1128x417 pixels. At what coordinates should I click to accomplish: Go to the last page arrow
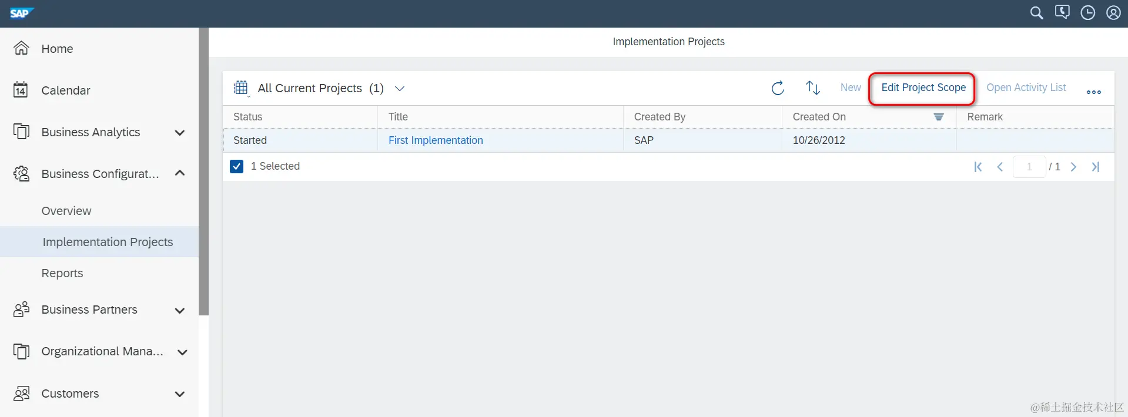1096,167
